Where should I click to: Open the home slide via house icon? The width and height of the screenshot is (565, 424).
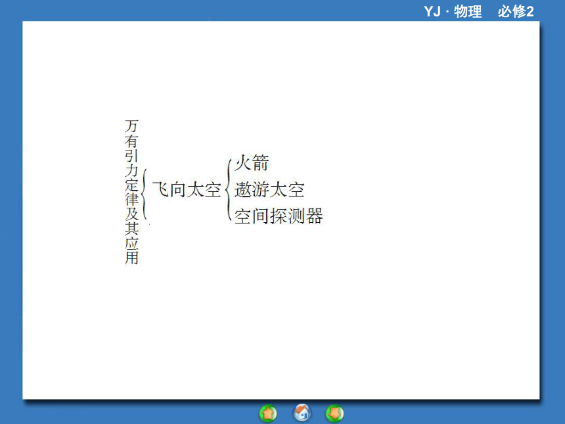(302, 412)
